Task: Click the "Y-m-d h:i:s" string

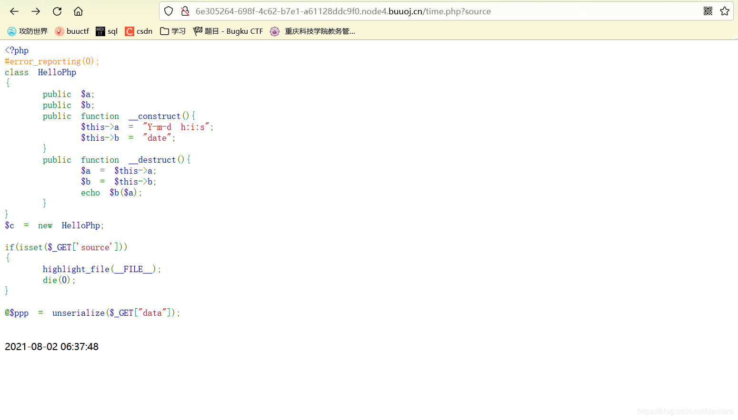Action: [x=176, y=127]
